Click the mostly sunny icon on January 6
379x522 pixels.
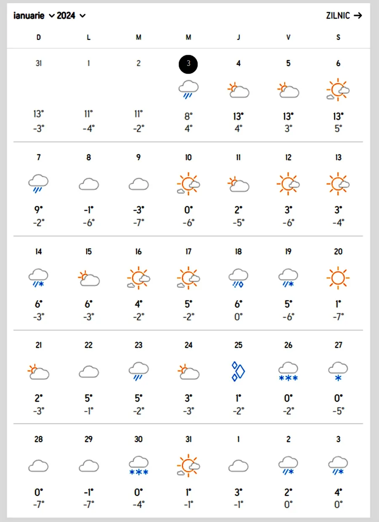tap(338, 90)
